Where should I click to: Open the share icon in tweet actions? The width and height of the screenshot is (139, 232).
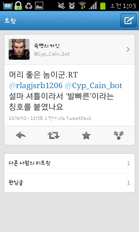pos(119,135)
